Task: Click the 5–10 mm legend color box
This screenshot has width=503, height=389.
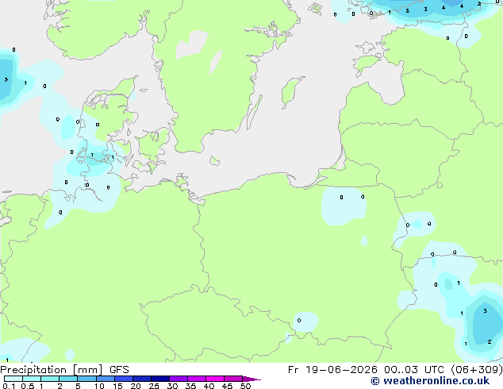Action: point(86,379)
